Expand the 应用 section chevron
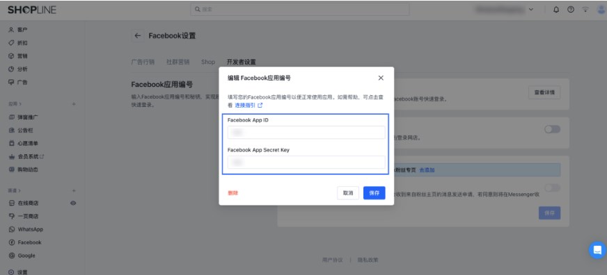The image size is (607, 275). pyautogui.click(x=20, y=104)
